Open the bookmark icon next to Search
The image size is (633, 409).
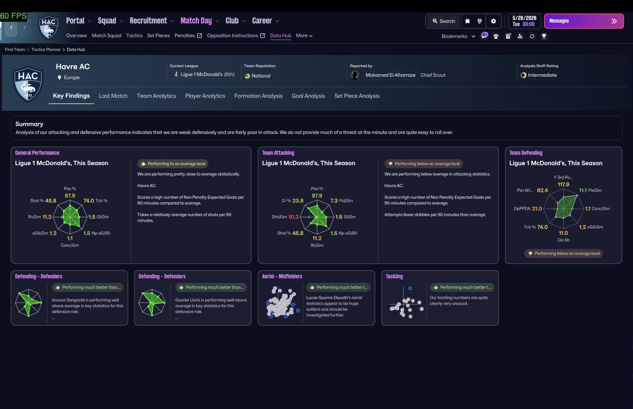click(x=467, y=21)
